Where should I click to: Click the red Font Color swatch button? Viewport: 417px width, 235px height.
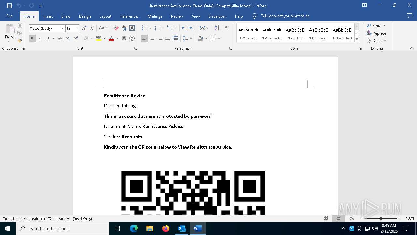pyautogui.click(x=111, y=38)
